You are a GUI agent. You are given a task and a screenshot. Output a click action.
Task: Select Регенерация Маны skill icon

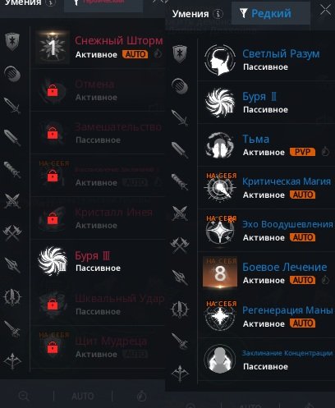coord(220,316)
